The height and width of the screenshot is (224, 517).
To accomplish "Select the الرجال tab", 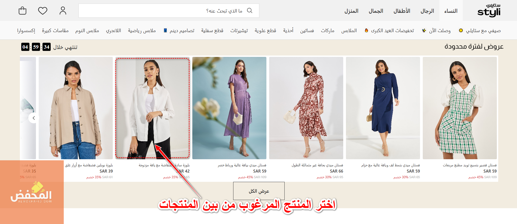I will [427, 11].
